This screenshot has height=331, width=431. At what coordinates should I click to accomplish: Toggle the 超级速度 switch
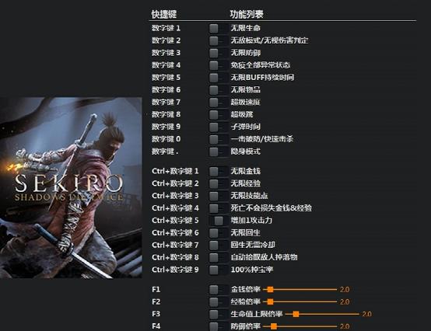[x=219, y=103]
